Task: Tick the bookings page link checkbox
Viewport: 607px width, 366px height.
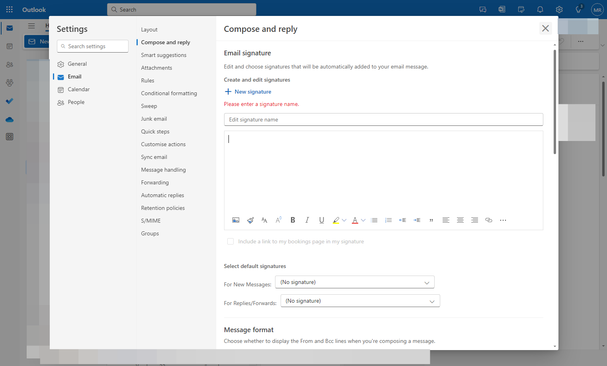Action: [x=230, y=241]
